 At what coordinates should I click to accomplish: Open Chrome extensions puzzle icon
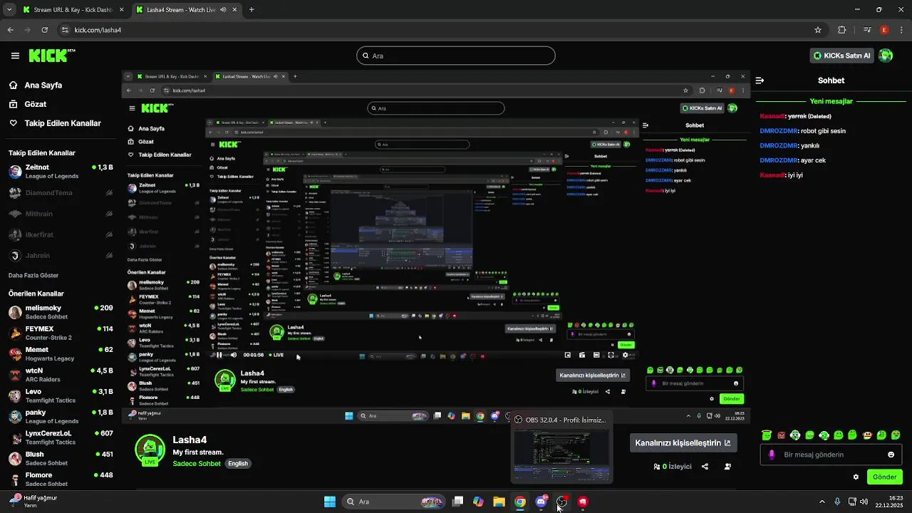tap(842, 30)
